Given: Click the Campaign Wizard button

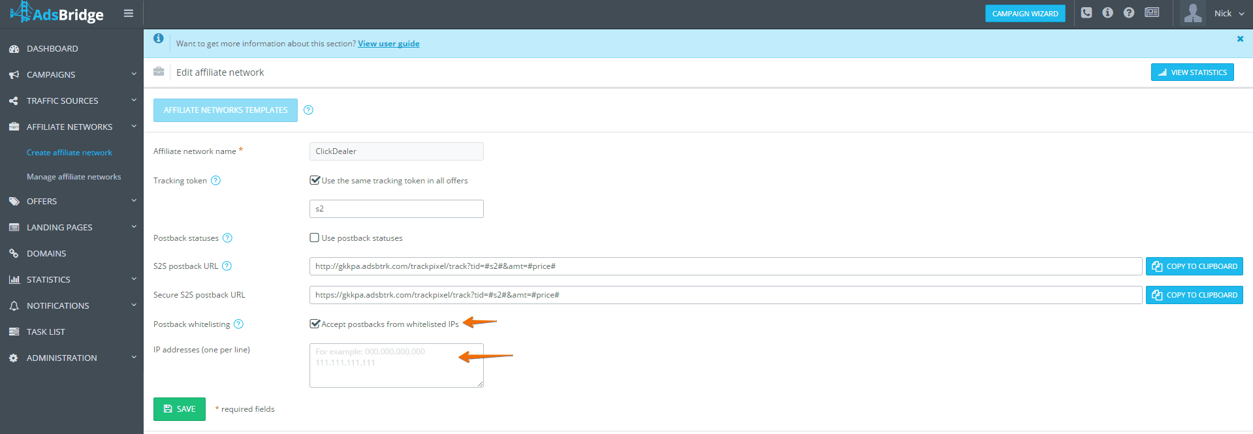Looking at the screenshot, I should click(1025, 14).
